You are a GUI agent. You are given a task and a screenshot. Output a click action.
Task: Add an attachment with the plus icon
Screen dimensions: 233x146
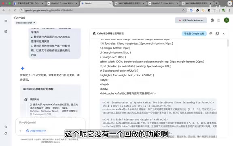(x=20, y=131)
